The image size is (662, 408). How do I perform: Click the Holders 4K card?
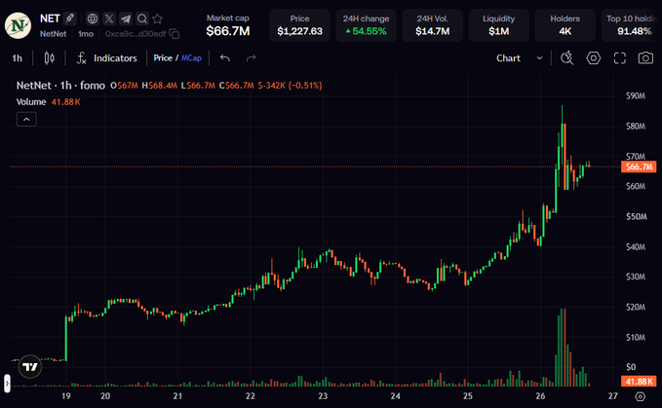point(565,25)
